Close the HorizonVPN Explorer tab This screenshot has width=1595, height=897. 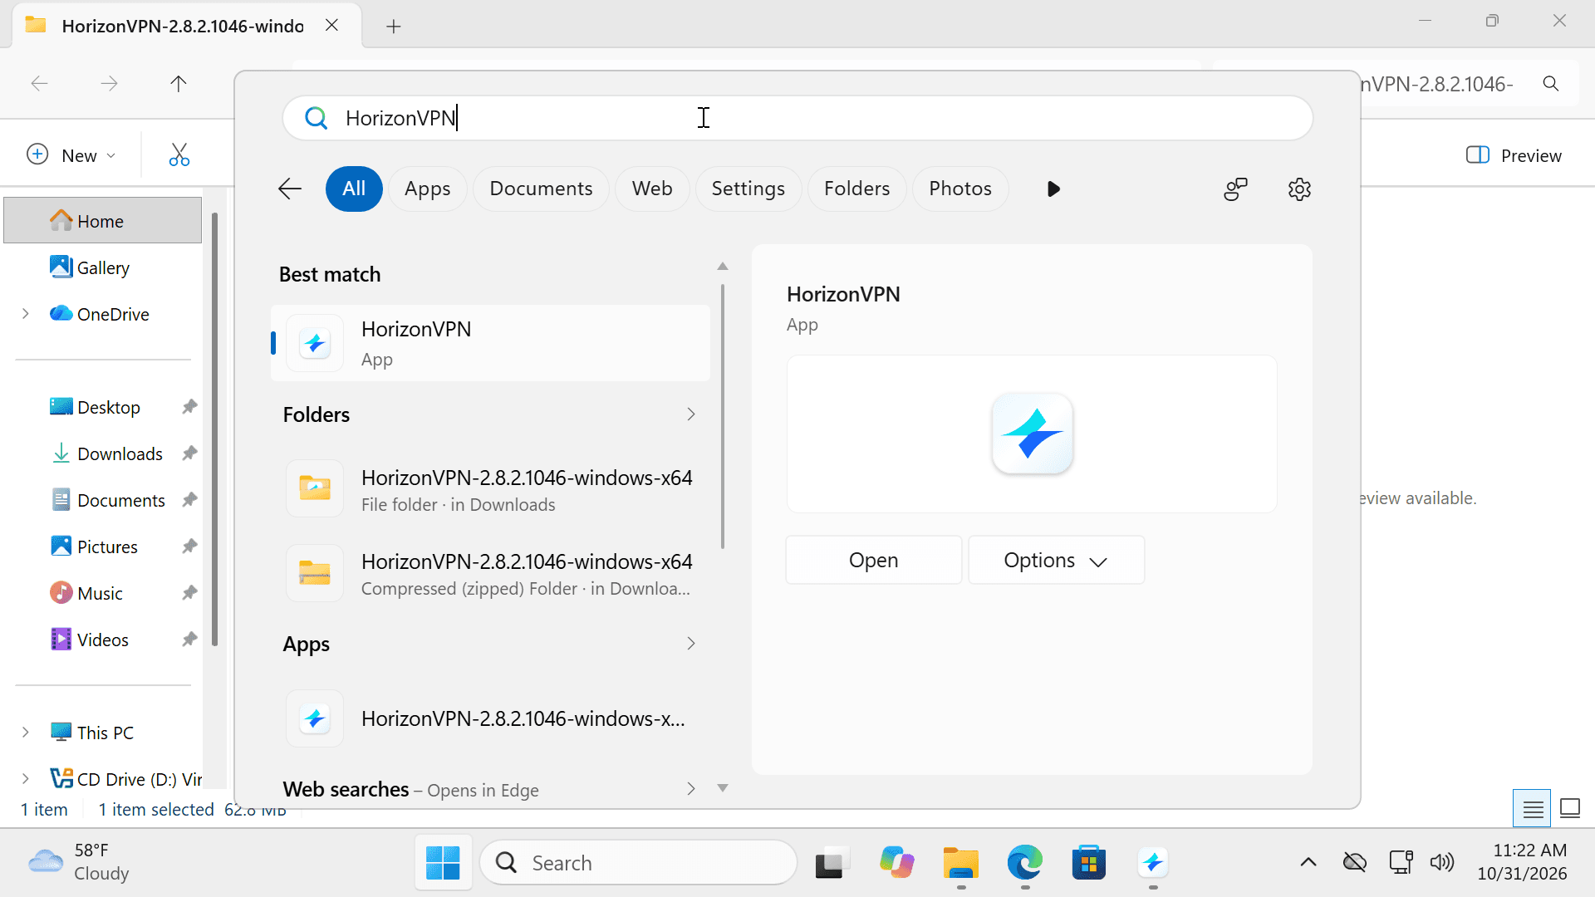pyautogui.click(x=331, y=25)
